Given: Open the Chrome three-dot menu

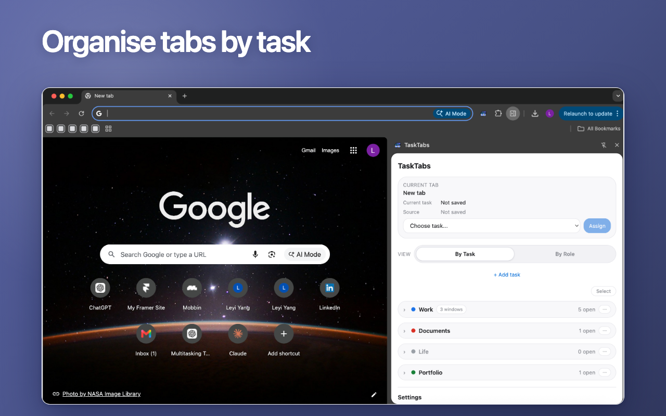Looking at the screenshot, I should tap(618, 113).
